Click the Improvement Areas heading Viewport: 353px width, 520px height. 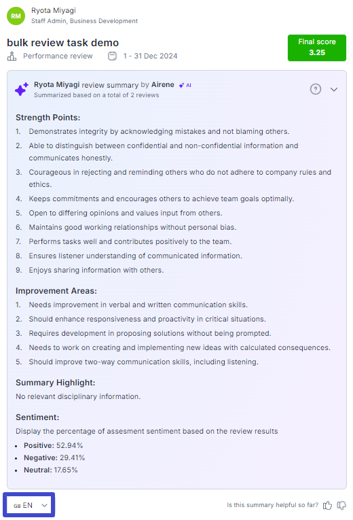(56, 291)
